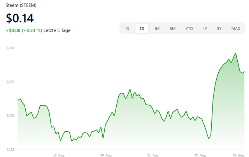Click the Letzte 5 Tage label
Image resolution: width=249 pixels, height=157 pixels.
point(57,30)
